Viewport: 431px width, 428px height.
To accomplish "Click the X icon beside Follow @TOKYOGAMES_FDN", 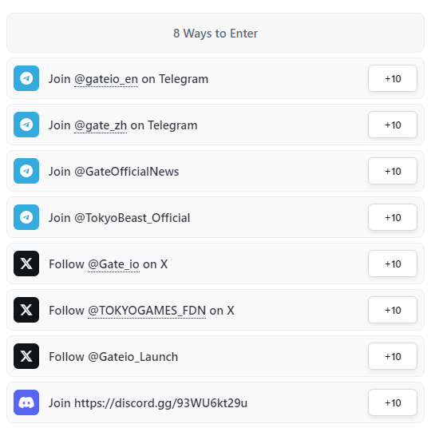I will [26, 310].
